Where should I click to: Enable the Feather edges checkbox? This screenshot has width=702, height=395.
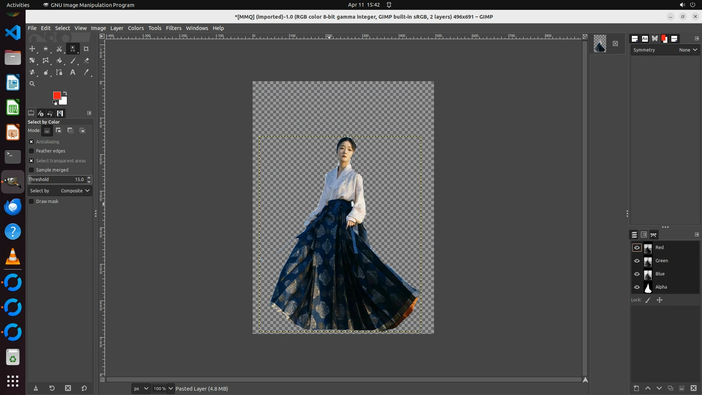[x=31, y=151]
